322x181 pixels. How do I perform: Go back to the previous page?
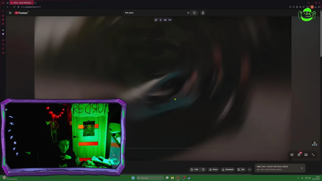pyautogui.click(x=8, y=7)
